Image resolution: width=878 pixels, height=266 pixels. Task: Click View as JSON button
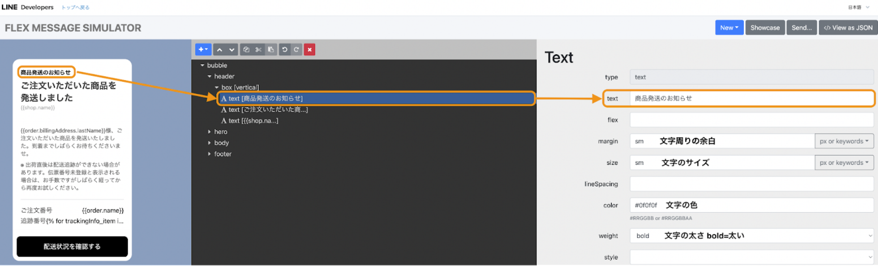848,28
